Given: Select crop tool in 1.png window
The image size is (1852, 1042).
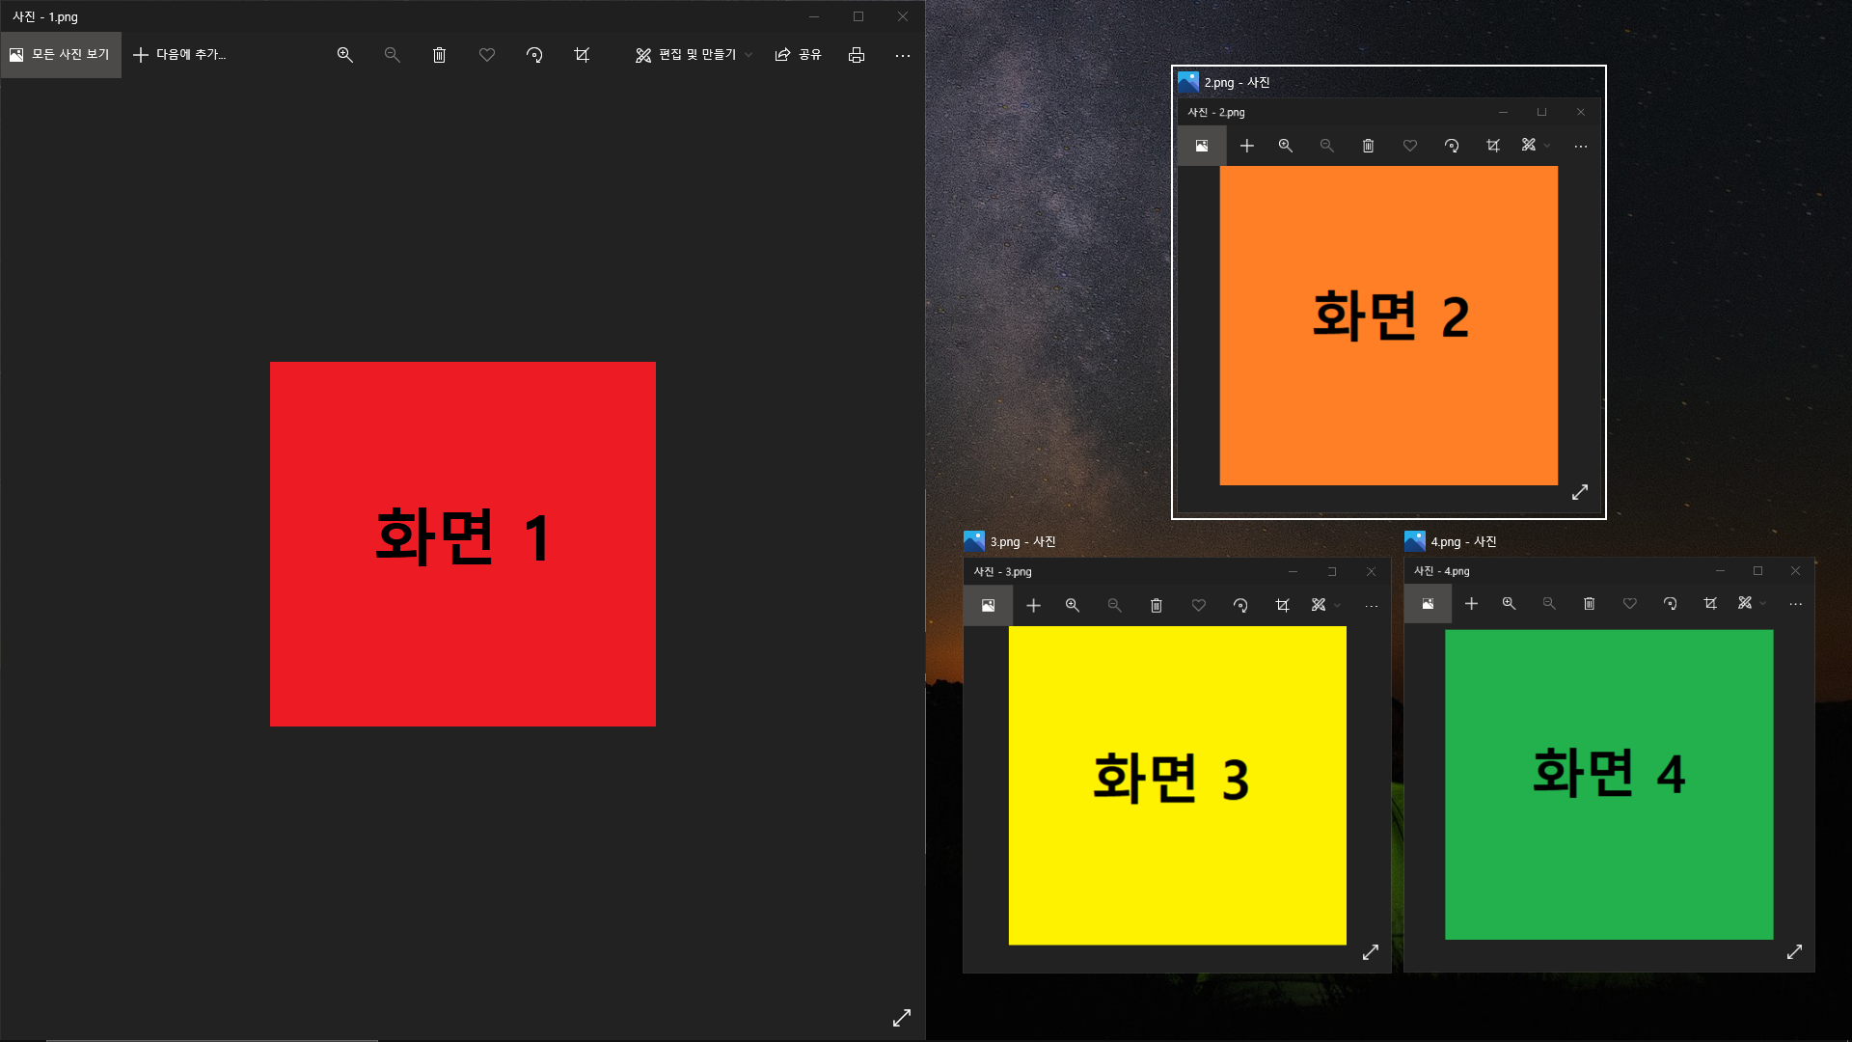Looking at the screenshot, I should click(582, 55).
